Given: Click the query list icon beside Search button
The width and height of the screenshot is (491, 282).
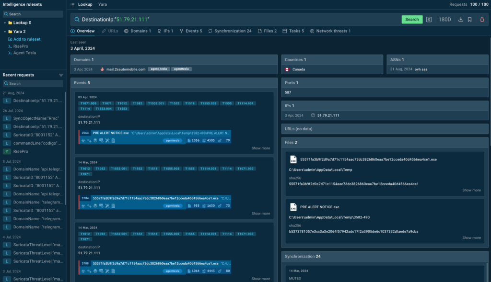Looking at the screenshot, I should (x=429, y=20).
